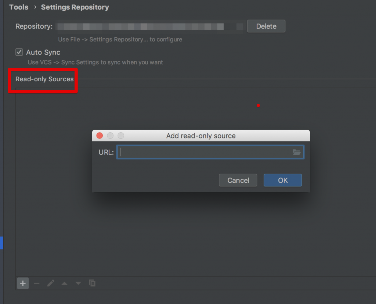Viewport: 376px width, 304px height.
Task: Click the copy icon in sources toolbar
Action: (92, 283)
